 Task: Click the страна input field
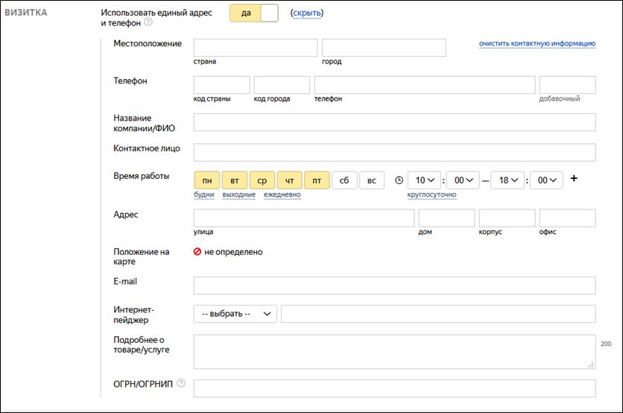point(255,48)
